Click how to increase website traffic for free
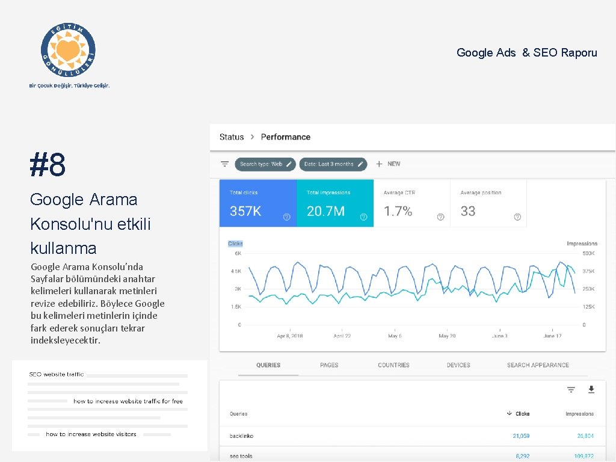Image resolution: width=616 pixels, height=462 pixels. coord(128,401)
